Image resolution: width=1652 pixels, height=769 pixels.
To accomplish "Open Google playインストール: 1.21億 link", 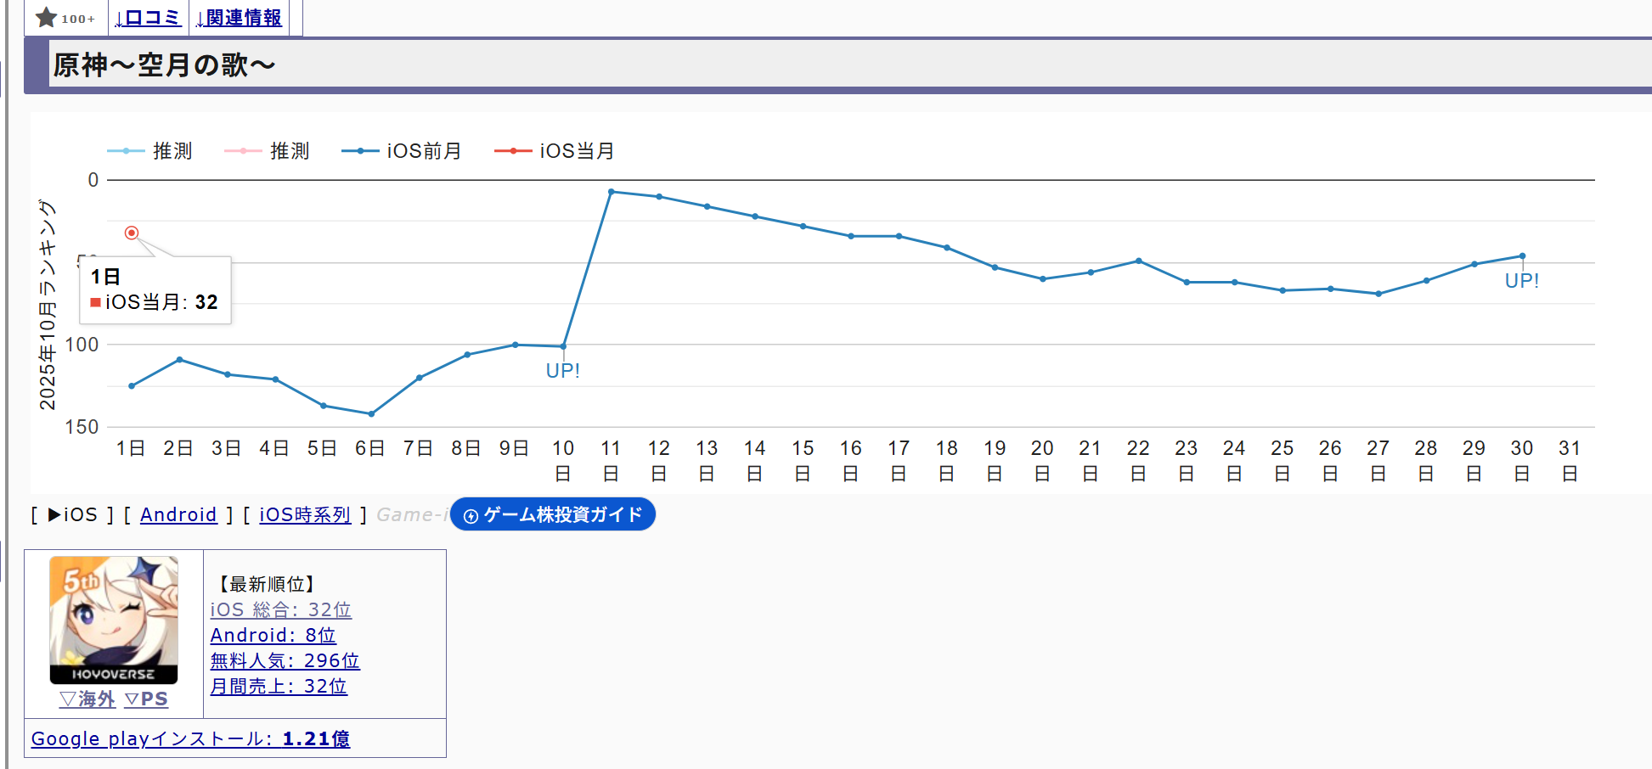I will coord(190,738).
